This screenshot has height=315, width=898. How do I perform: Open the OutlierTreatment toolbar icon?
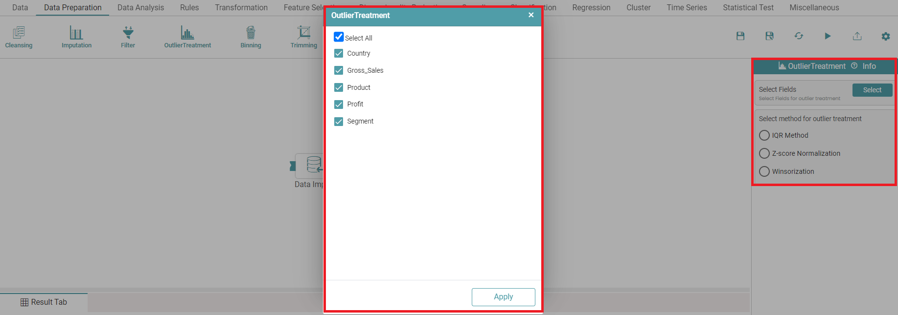pyautogui.click(x=187, y=33)
